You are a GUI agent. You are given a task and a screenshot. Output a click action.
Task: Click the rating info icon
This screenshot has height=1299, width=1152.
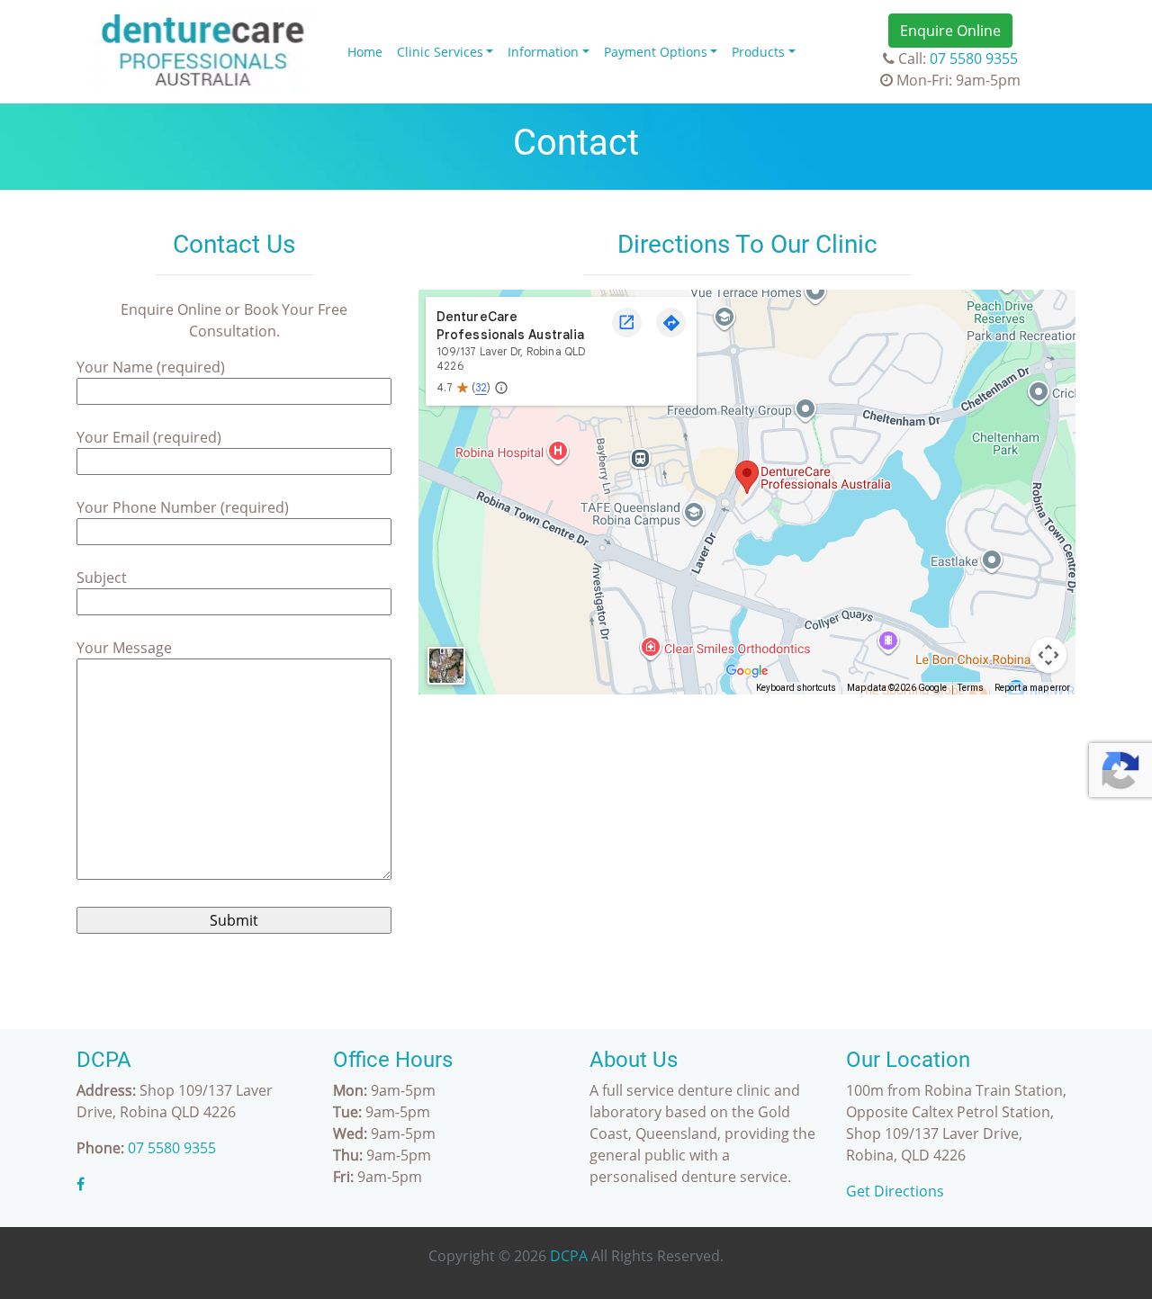click(501, 388)
